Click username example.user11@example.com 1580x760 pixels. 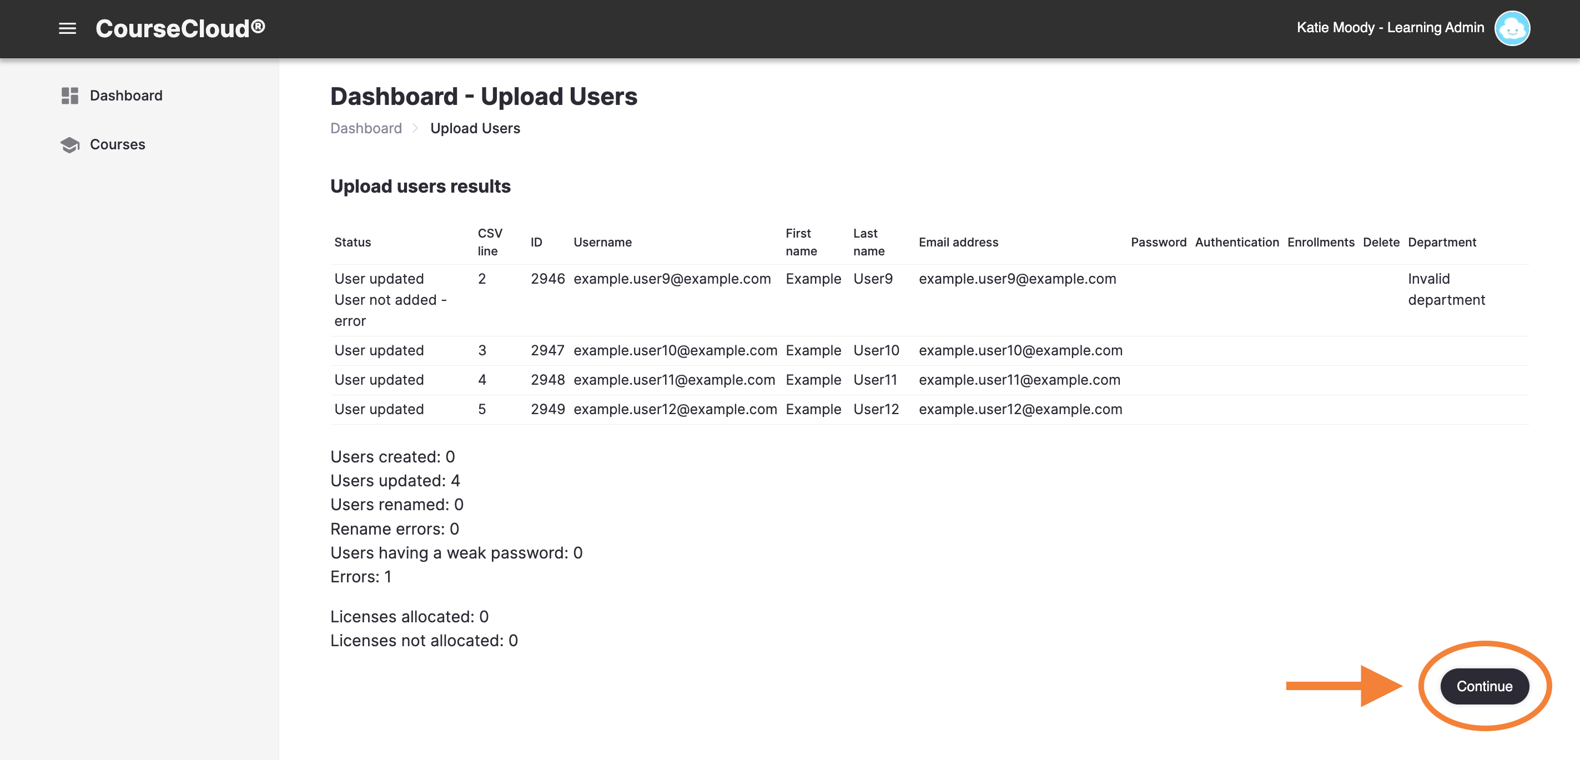pos(674,380)
